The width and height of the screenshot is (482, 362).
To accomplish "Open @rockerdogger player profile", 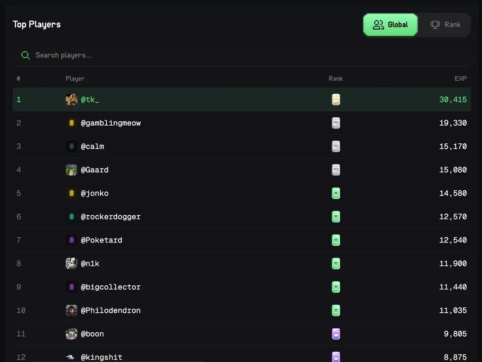I will (110, 217).
